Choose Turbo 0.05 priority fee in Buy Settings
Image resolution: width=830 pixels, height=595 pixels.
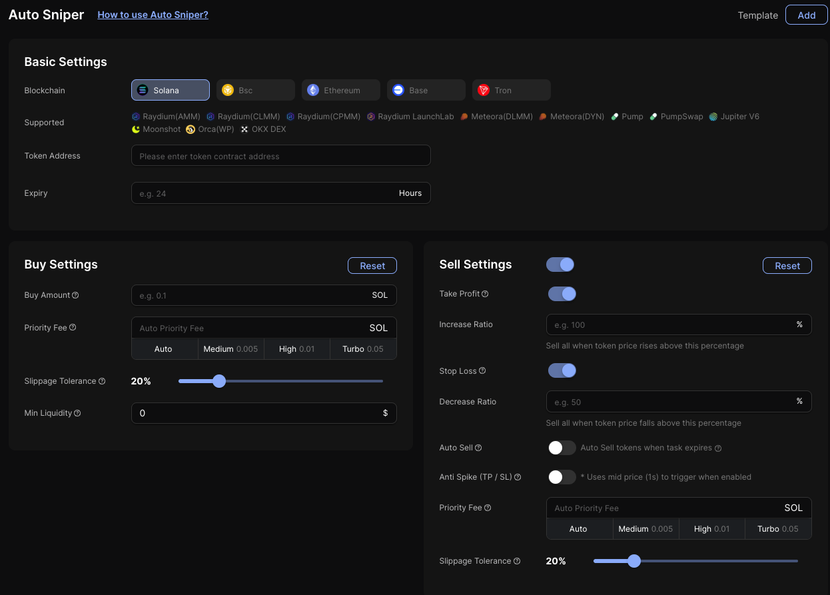[x=363, y=349]
